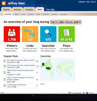Open the green Posts tile icon
This screenshot has width=97, height=101.
point(67,34)
